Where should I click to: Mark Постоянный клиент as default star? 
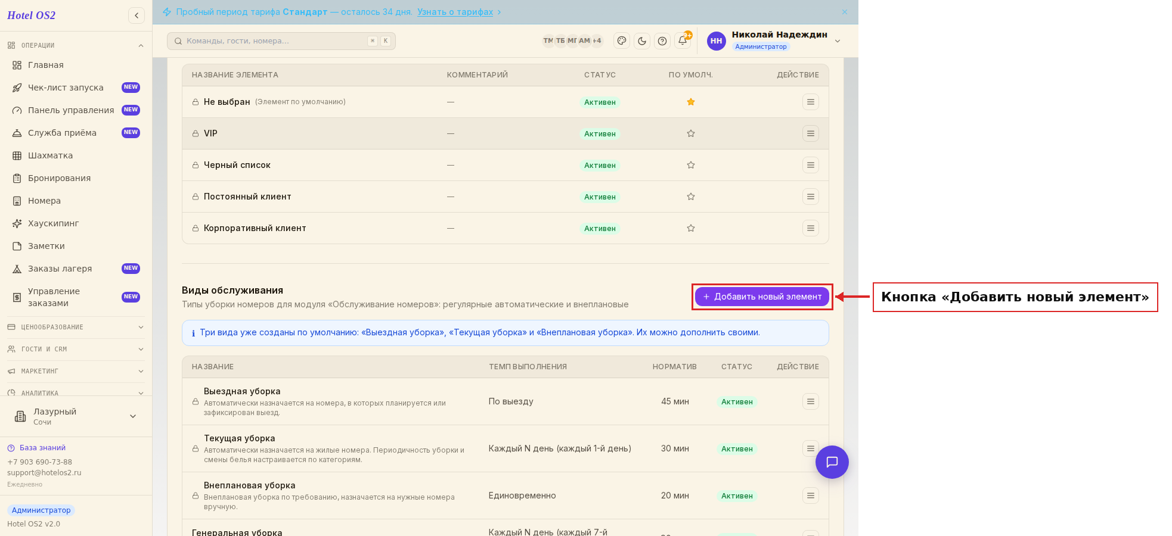tap(691, 197)
